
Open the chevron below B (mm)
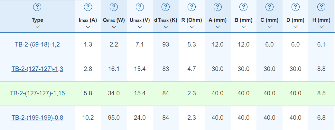click(244, 27)
